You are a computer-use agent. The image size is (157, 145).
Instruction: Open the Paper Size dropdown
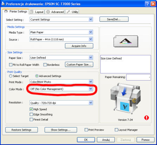pos(61,57)
